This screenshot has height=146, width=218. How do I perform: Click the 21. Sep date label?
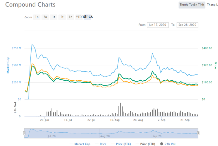pos(185,120)
